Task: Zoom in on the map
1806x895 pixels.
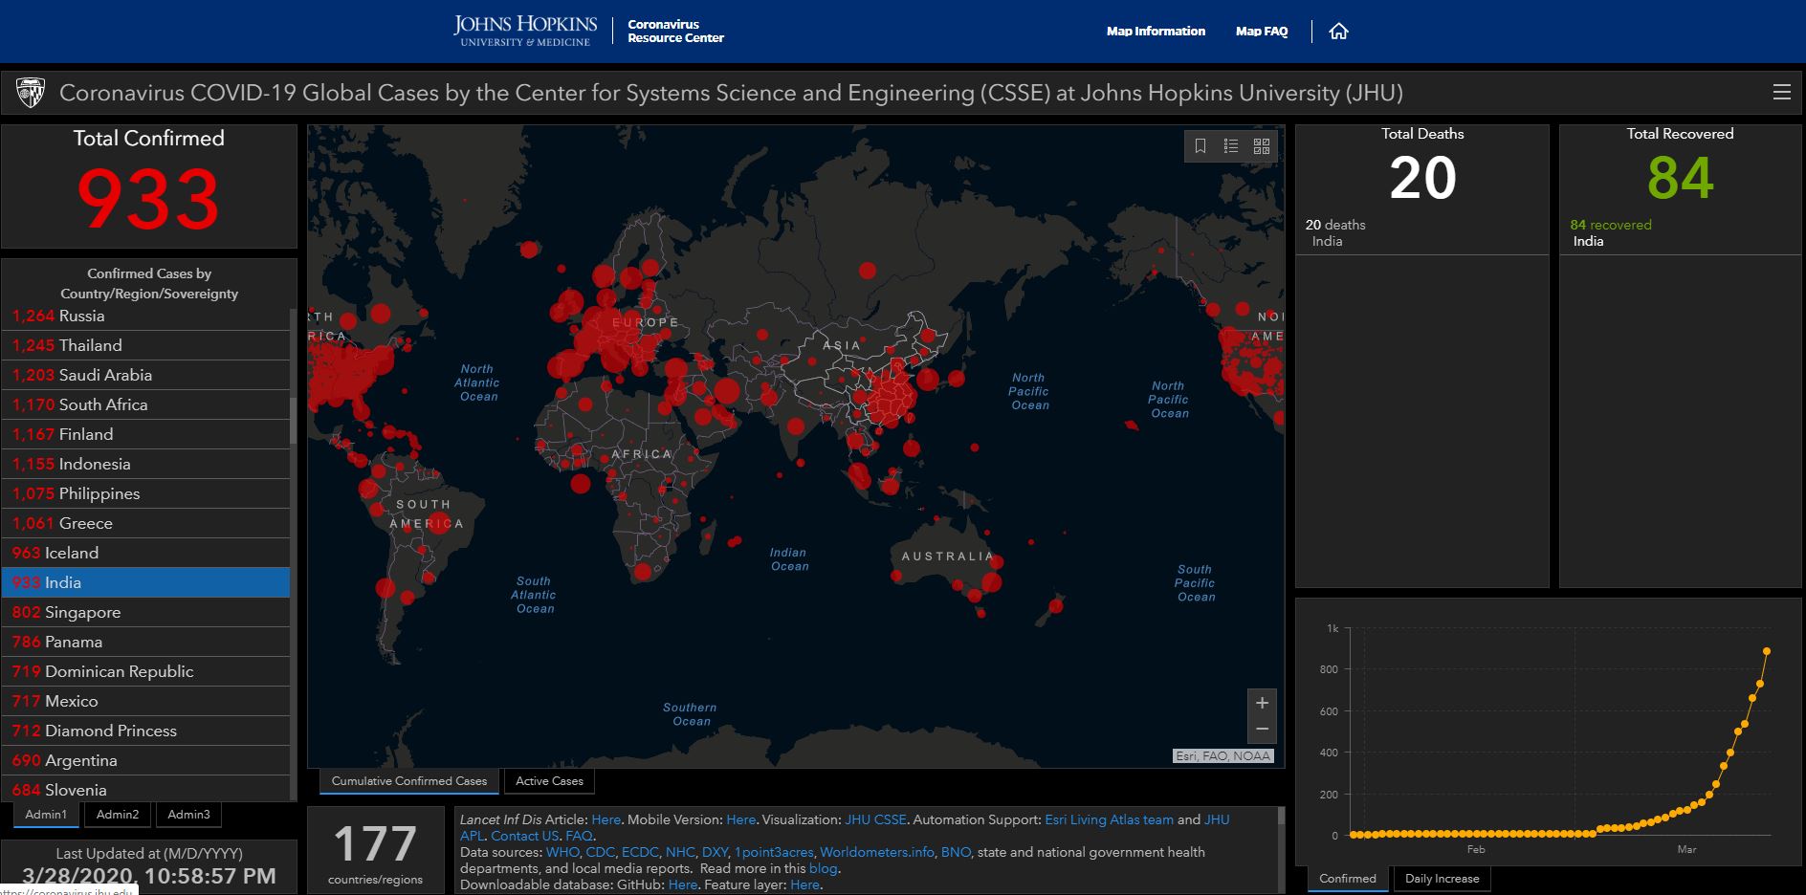Action: click(1262, 703)
